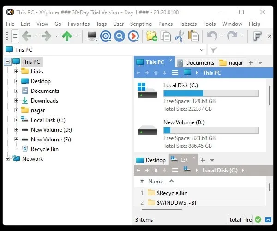This screenshot has width=277, height=231.
Task: Open the address bar dropdown chevron
Action: tap(202, 50)
